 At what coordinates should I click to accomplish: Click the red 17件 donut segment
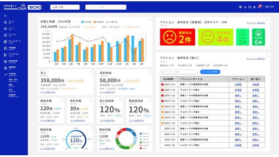(122, 131)
